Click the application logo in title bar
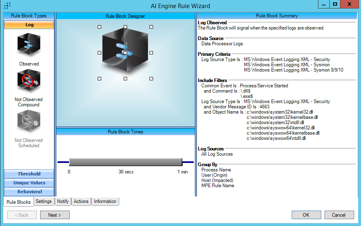Viewport: 361px width, 226px height. pos(7,5)
